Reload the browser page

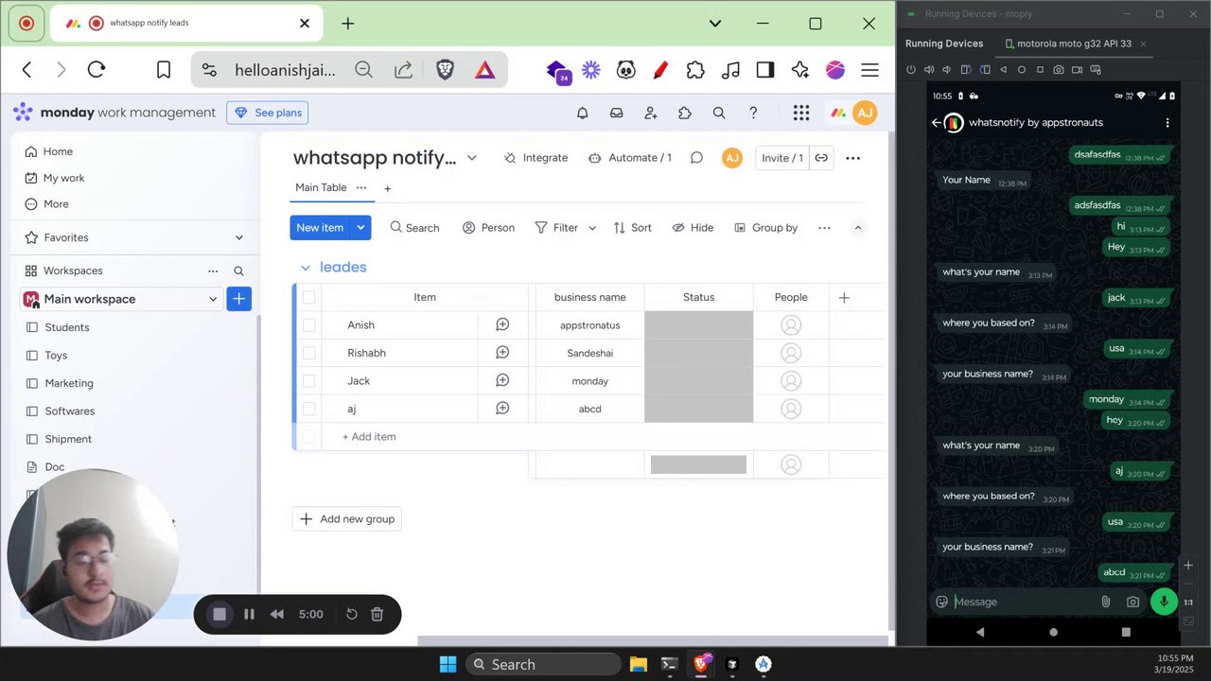[96, 69]
